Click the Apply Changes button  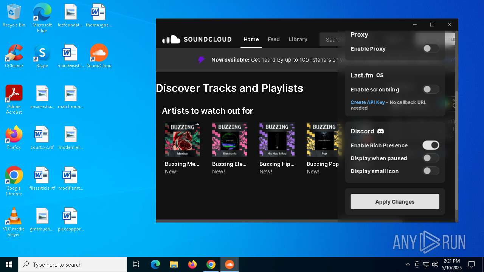pyautogui.click(x=395, y=202)
